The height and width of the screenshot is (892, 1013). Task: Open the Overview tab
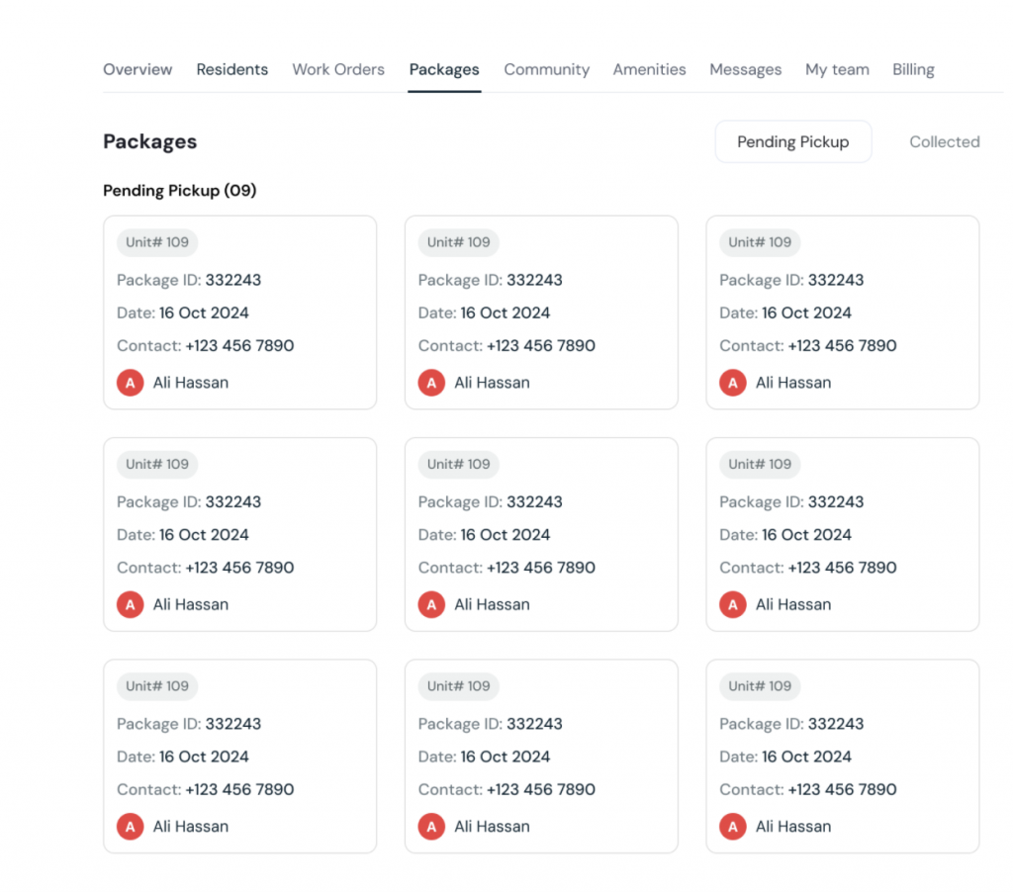click(x=138, y=69)
